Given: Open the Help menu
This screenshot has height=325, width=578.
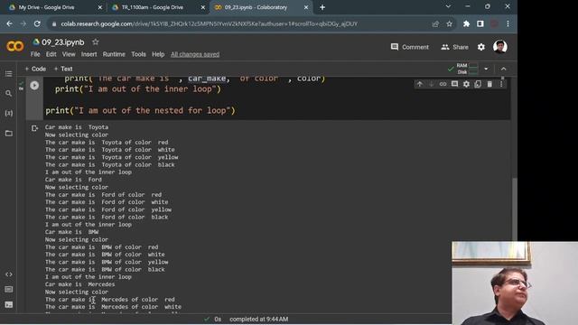Looking at the screenshot, I should [158, 54].
